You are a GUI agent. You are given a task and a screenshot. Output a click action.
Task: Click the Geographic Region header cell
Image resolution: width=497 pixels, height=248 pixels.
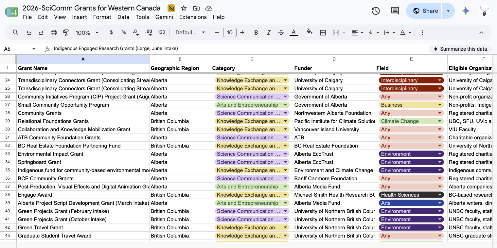tap(180, 68)
